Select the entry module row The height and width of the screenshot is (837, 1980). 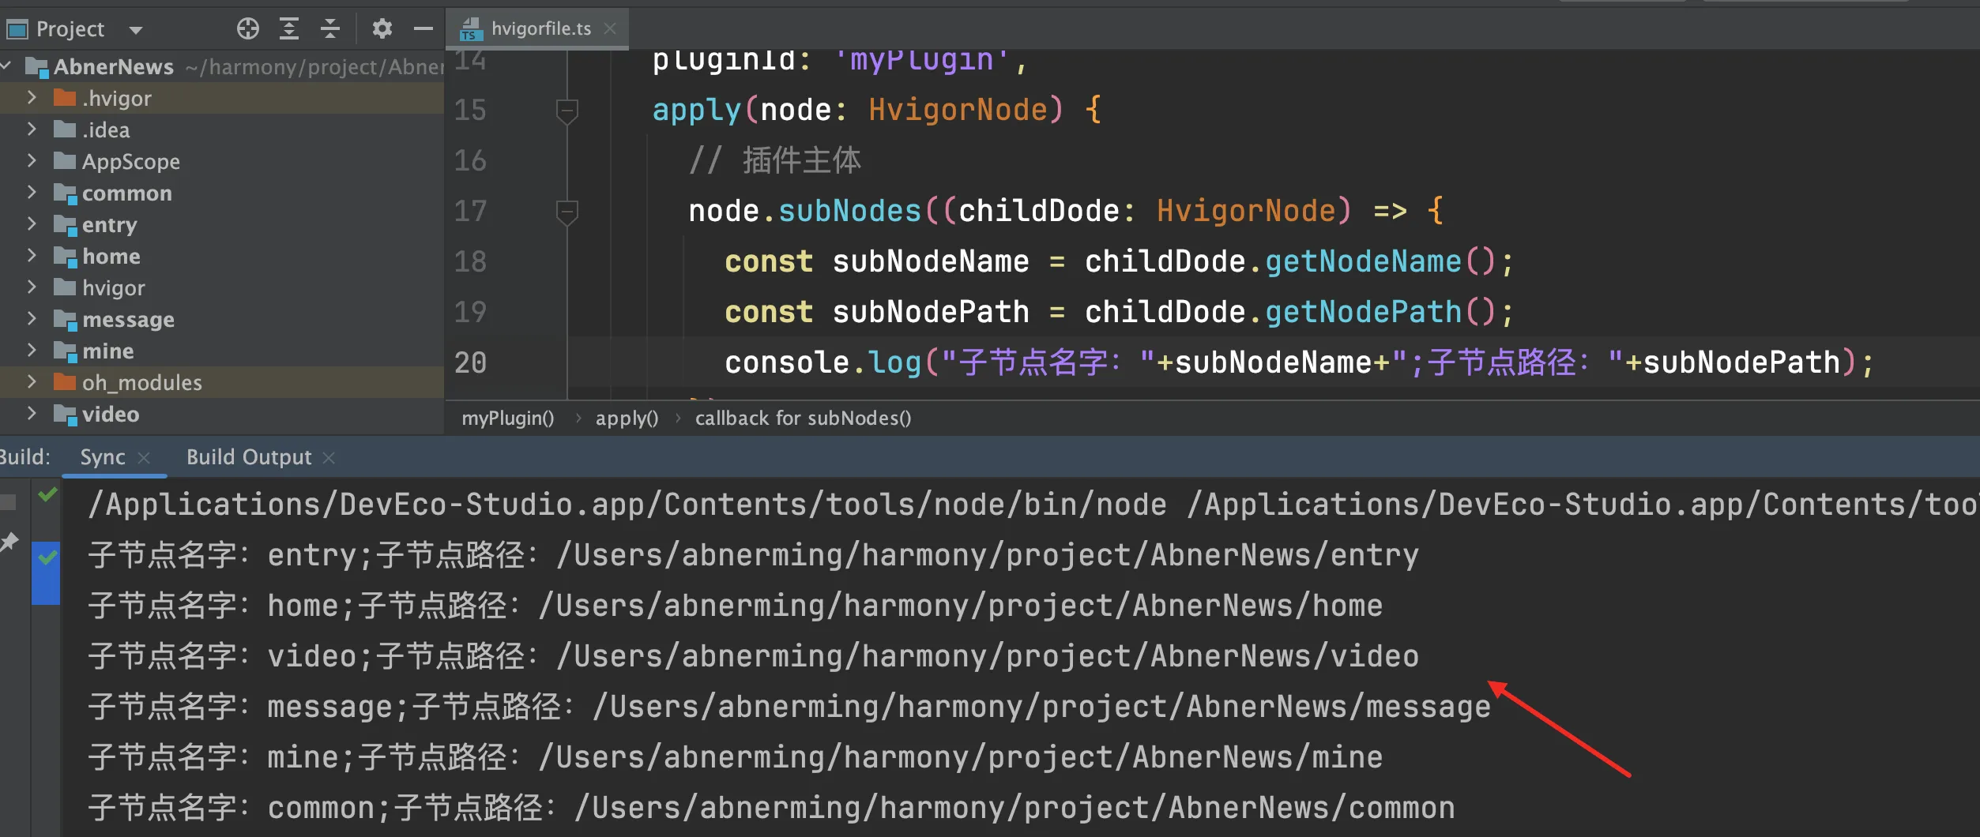222,224
